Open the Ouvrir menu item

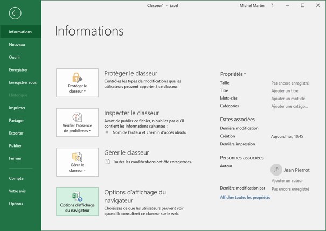point(15,57)
